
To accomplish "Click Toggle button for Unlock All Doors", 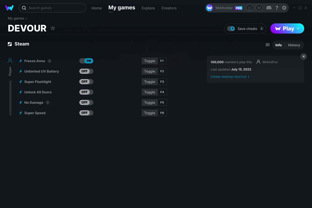I will tap(149, 92).
